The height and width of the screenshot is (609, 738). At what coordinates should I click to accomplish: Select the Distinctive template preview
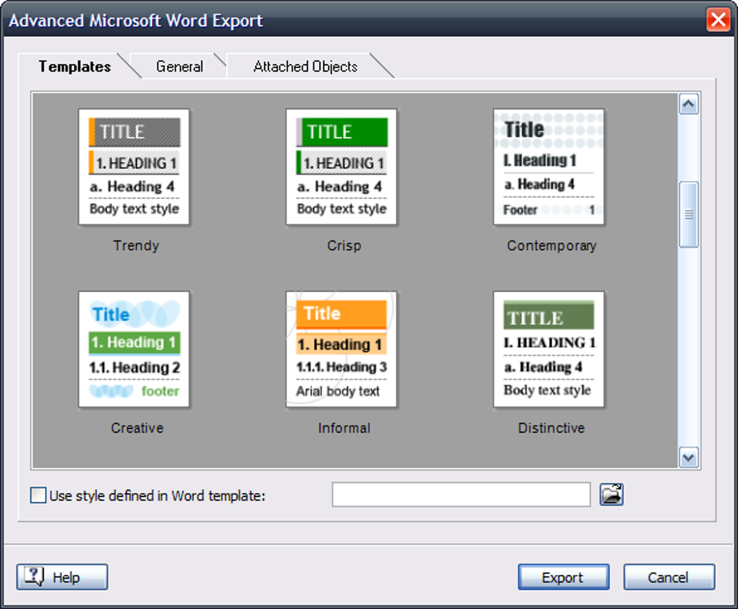549,349
